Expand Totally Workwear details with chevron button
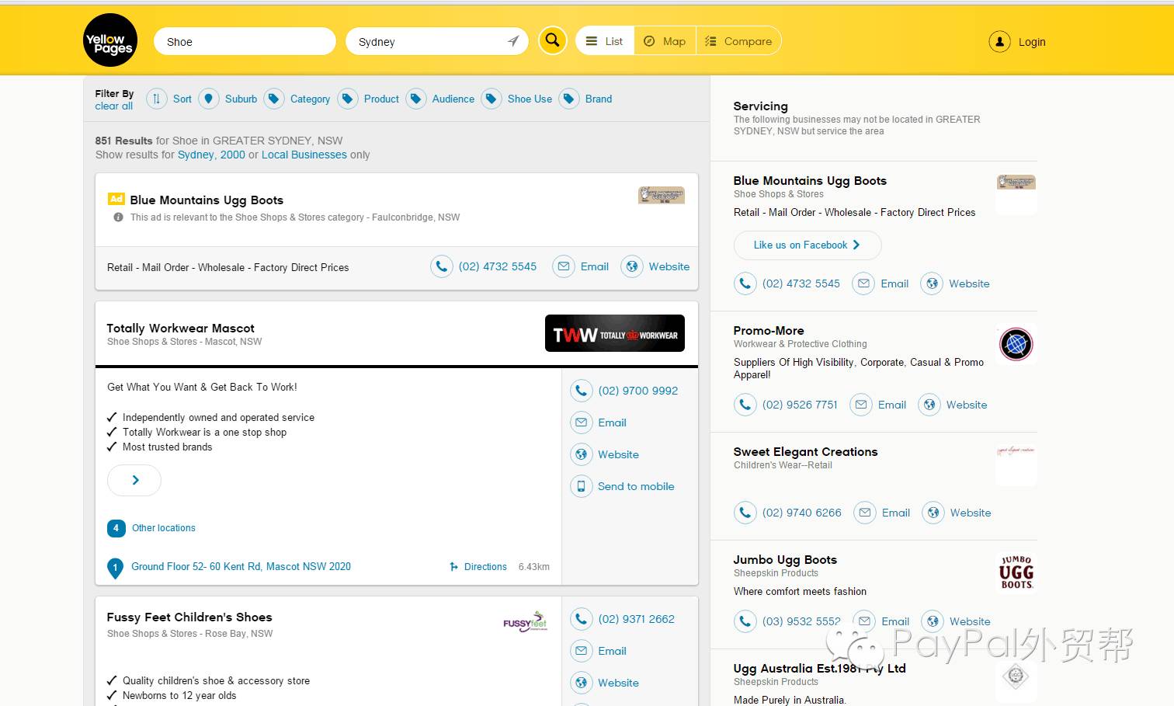This screenshot has height=706, width=1174. pyautogui.click(x=134, y=480)
